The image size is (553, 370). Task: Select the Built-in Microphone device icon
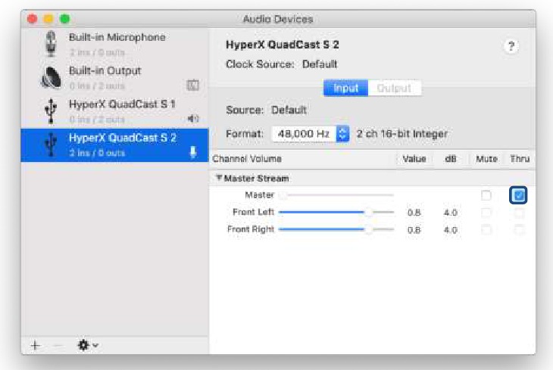point(52,43)
